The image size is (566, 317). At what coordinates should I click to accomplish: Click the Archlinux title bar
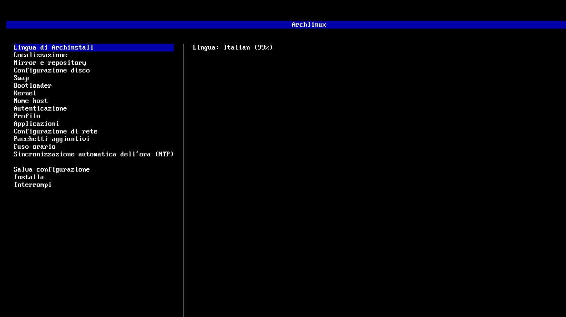pyautogui.click(x=309, y=24)
